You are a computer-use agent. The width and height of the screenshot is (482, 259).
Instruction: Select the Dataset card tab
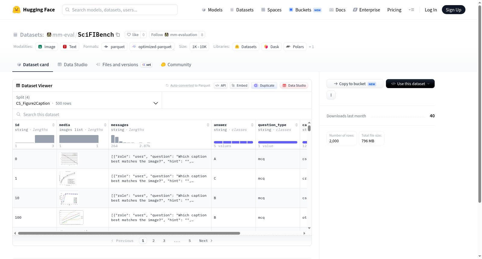[33, 65]
